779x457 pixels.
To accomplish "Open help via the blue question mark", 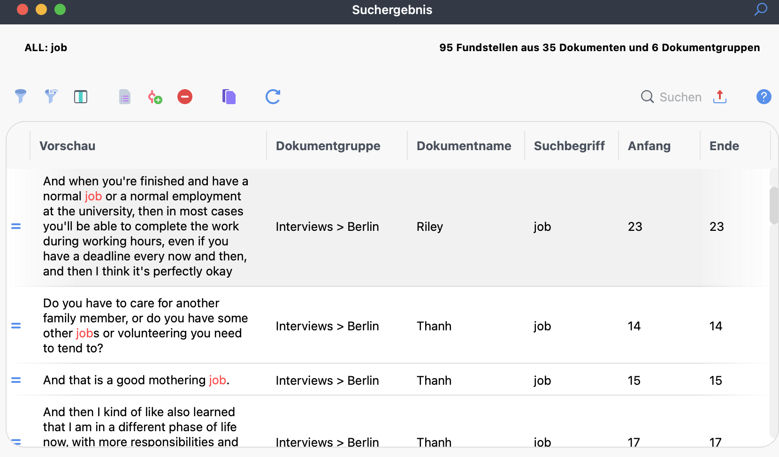I will [x=764, y=97].
